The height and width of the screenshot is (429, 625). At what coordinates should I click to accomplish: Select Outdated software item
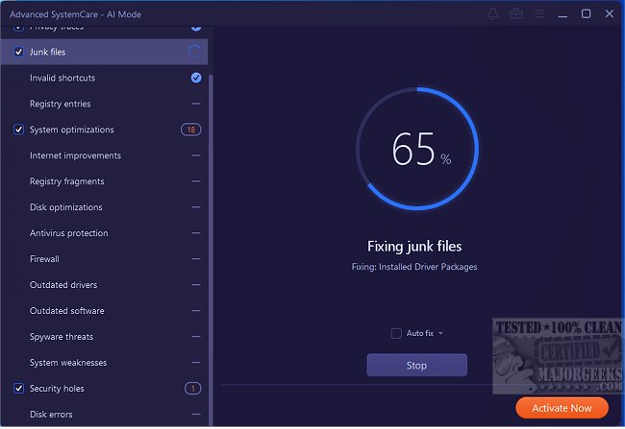point(104,311)
